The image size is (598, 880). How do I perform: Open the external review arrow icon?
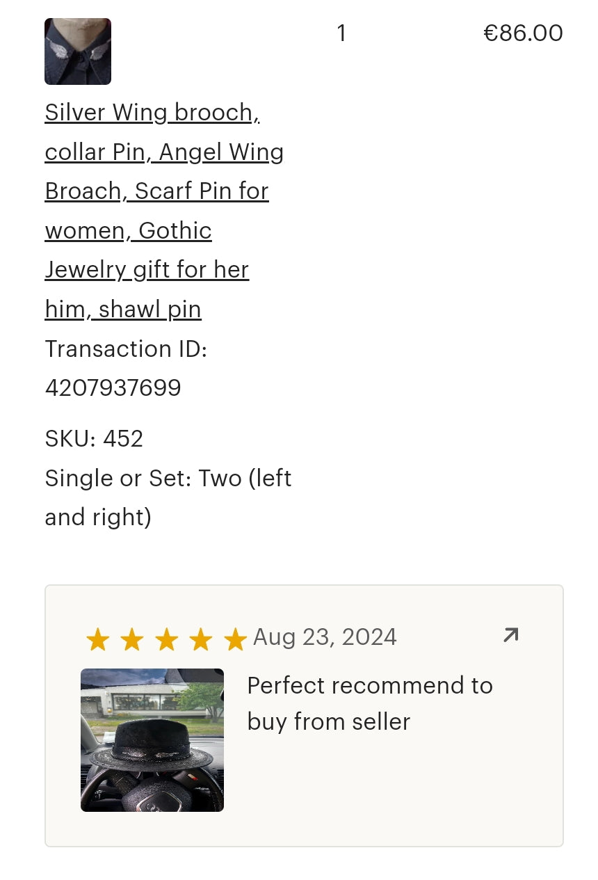pos(510,635)
